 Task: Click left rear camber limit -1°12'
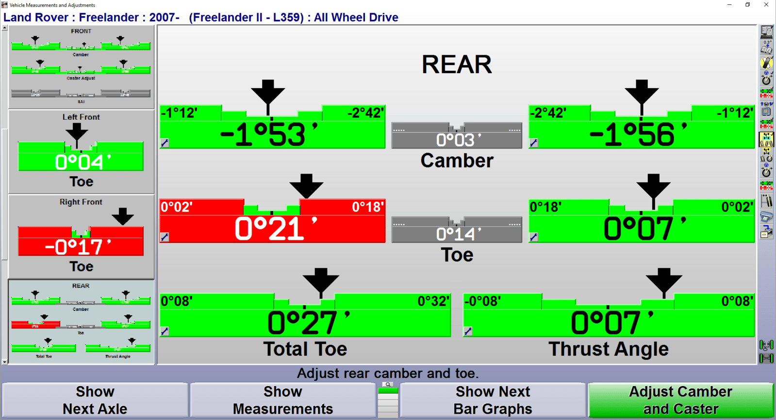click(x=179, y=113)
